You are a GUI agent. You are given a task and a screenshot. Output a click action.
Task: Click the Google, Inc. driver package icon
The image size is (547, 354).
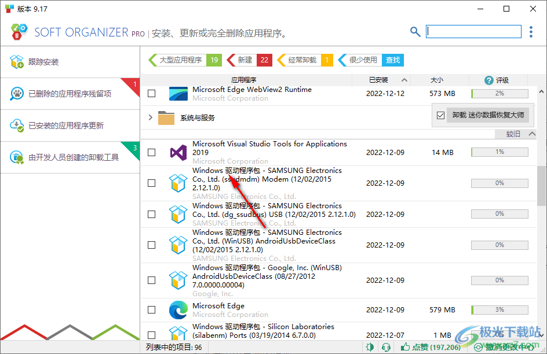tap(178, 280)
